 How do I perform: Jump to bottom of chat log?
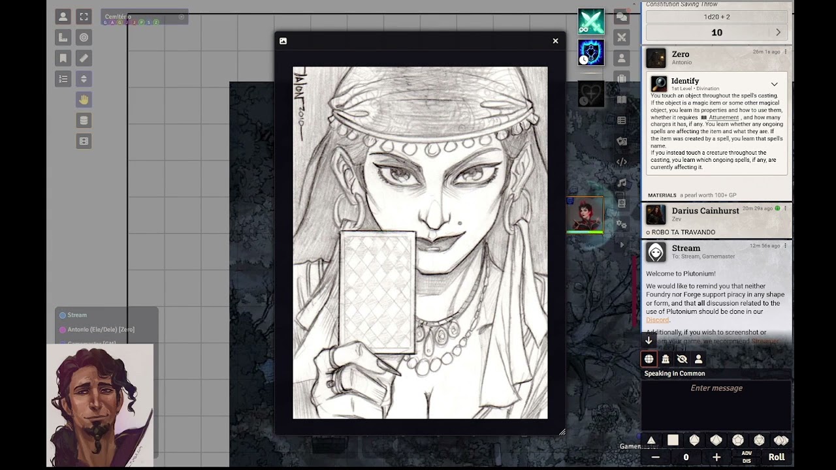coord(649,340)
